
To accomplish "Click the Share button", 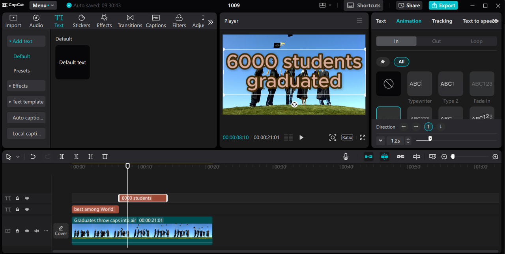I will pyautogui.click(x=409, y=6).
